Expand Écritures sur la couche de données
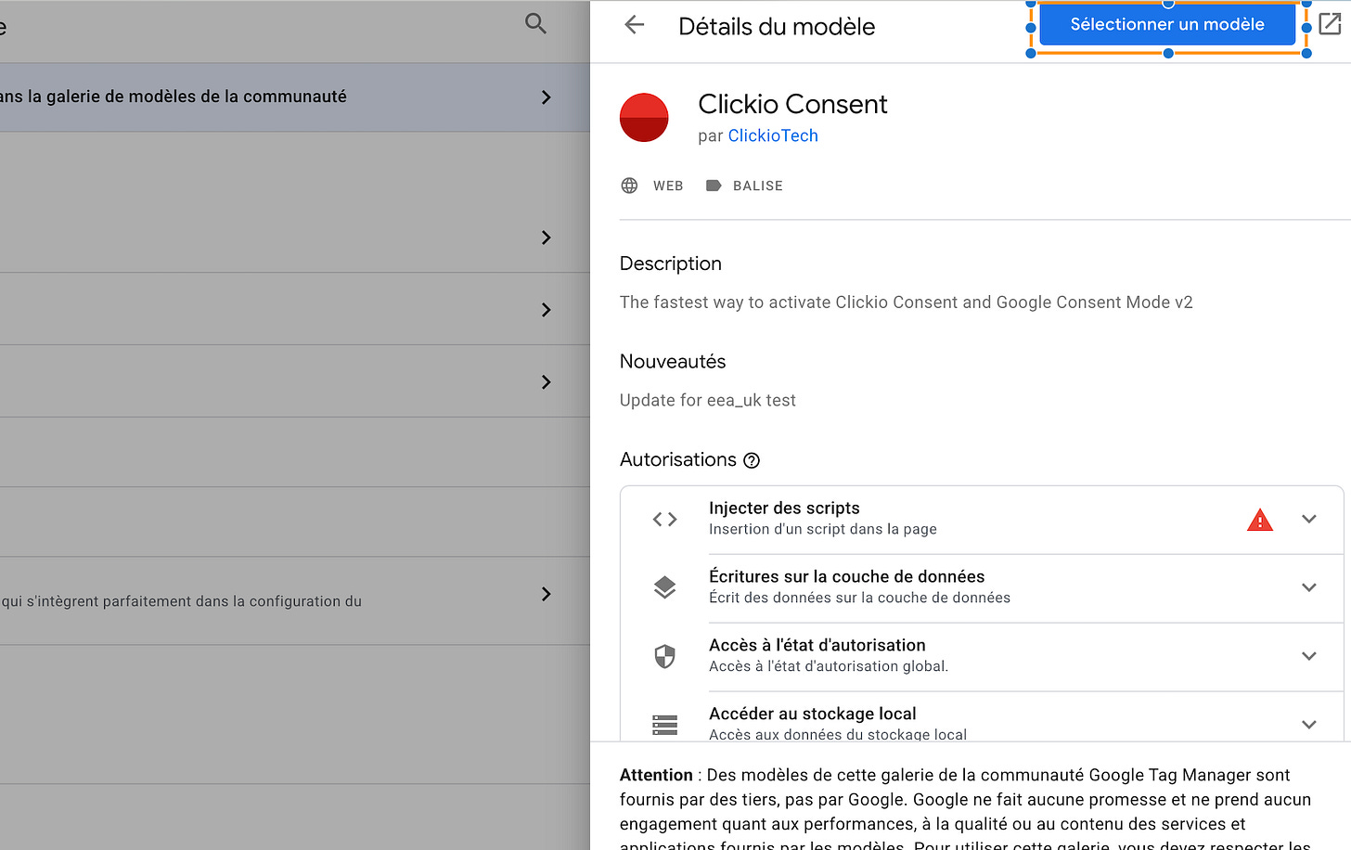 coord(1309,587)
